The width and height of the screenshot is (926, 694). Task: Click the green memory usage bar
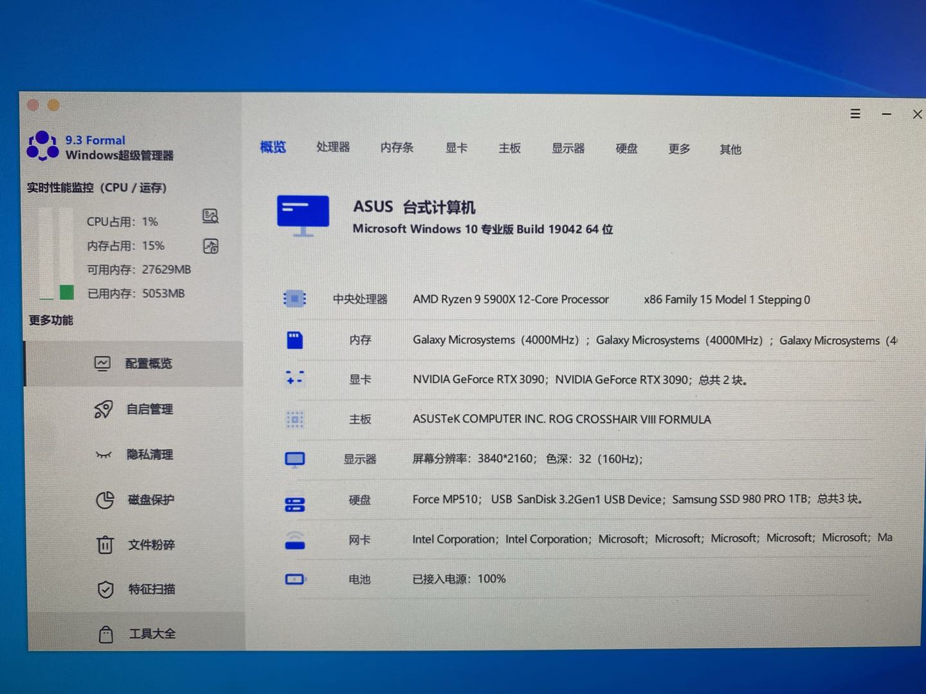(x=67, y=292)
